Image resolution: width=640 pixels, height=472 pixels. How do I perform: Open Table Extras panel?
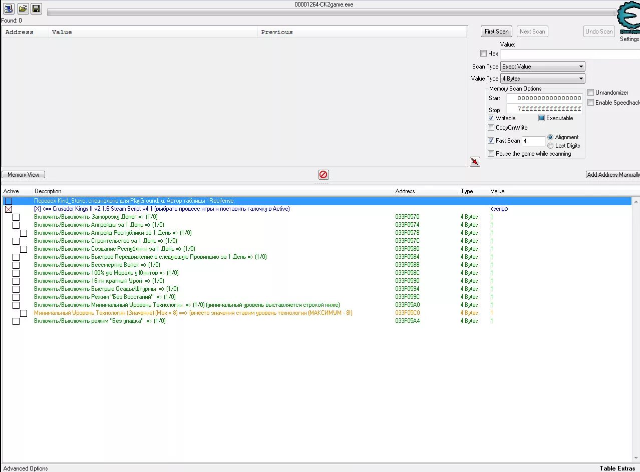tap(617, 468)
